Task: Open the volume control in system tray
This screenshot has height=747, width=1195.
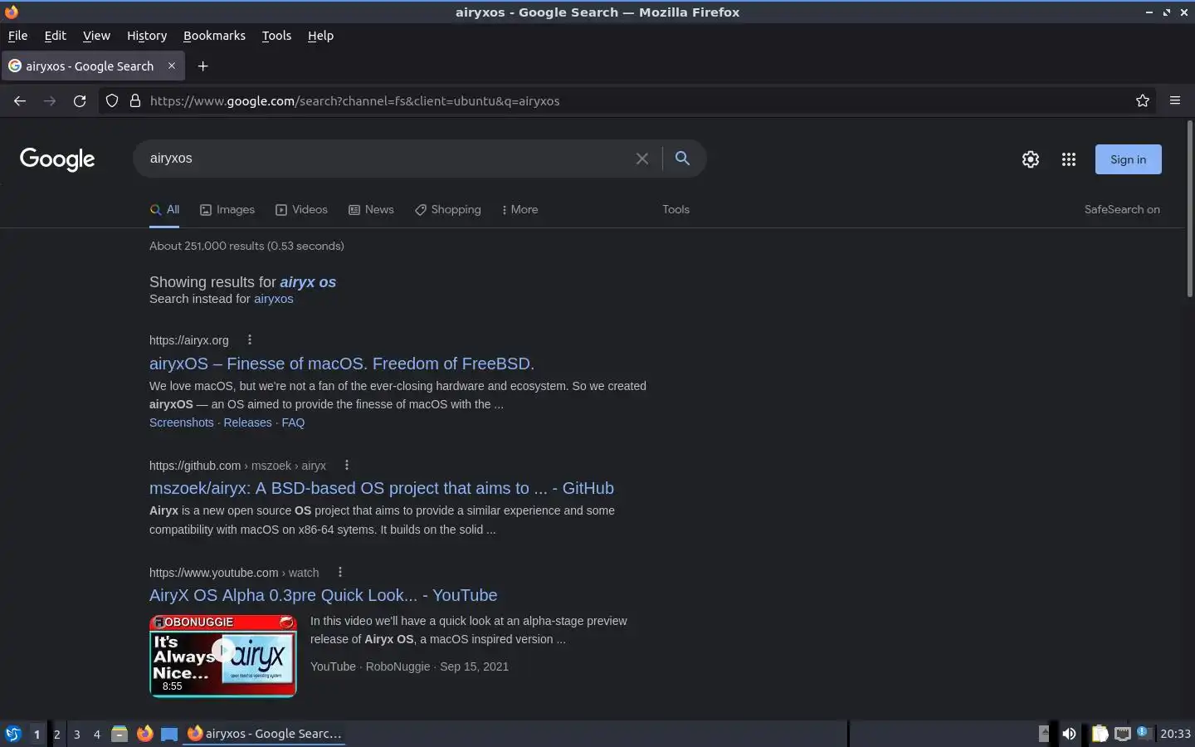Action: 1069,734
